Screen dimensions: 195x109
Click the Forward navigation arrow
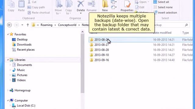[16, 25]
